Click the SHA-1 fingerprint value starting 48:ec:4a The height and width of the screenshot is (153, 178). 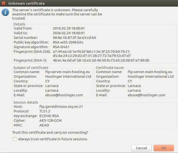pos(101,60)
